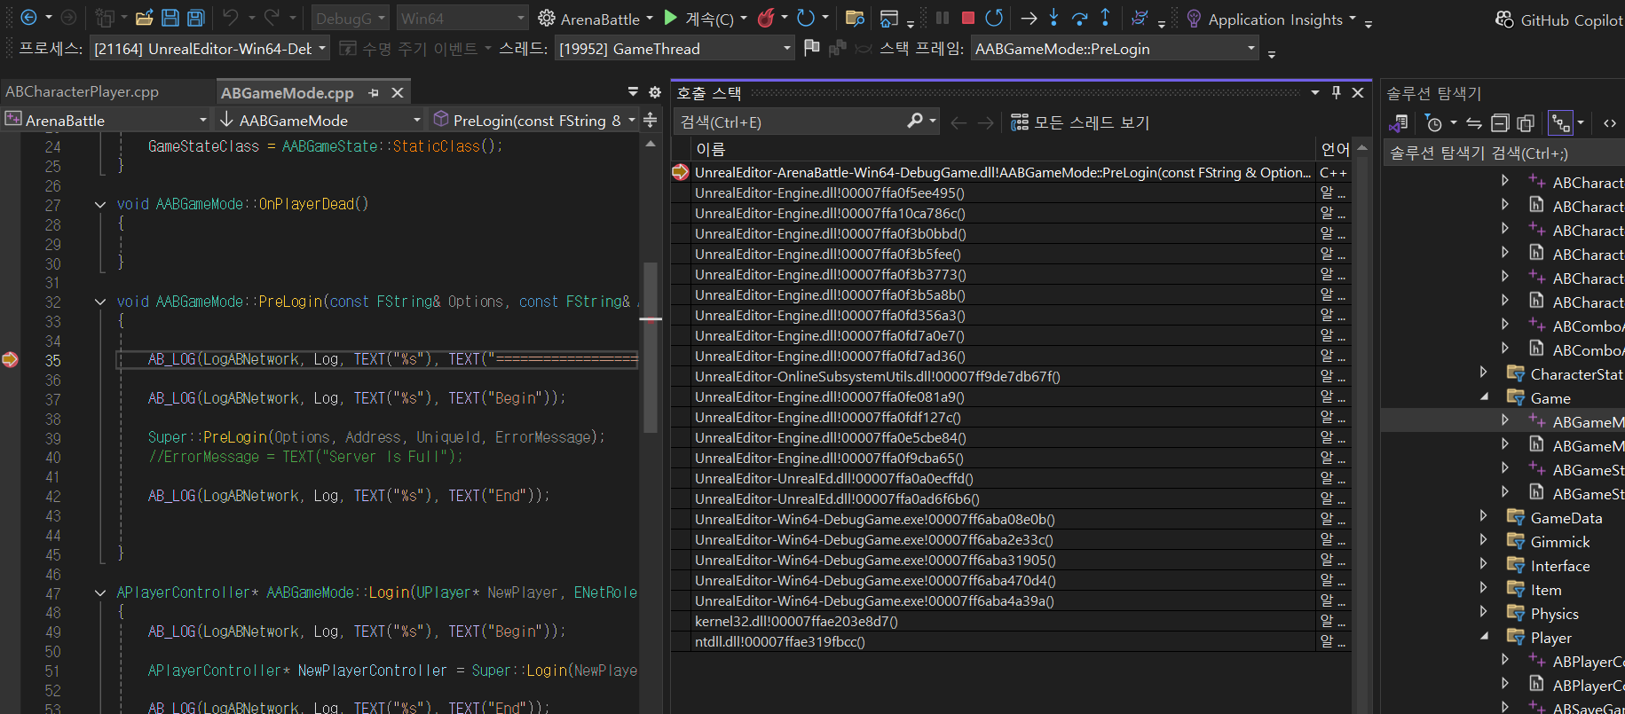The width and height of the screenshot is (1625, 714).
Task: Open the ArenaBattle scope dropdown in the editor
Action: (106, 120)
